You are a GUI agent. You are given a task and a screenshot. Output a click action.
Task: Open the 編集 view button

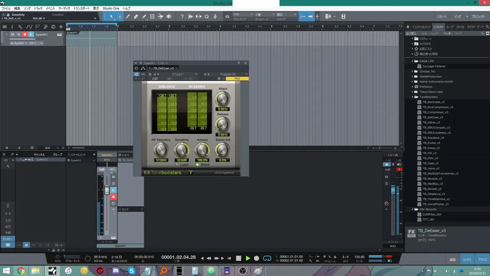(452, 259)
